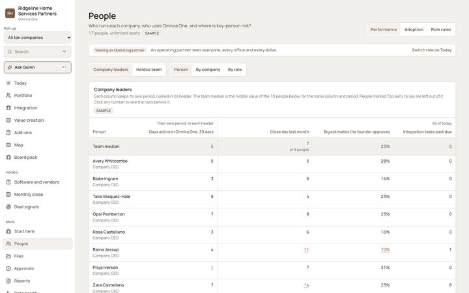The image size is (469, 293).
Task: Click Talia Vasquez-Hale's name
Action: pos(111,197)
